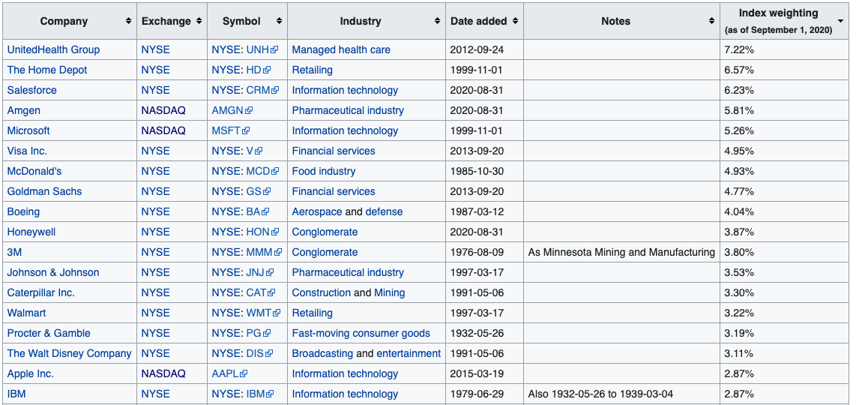
Task: Open the UnitedHealth Group article link
Action: tap(53, 49)
